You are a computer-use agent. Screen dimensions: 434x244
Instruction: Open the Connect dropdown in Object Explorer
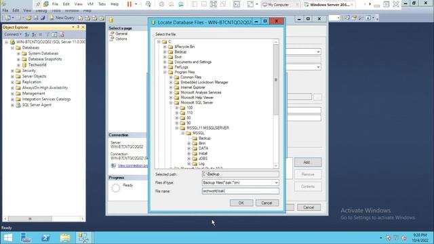point(13,35)
